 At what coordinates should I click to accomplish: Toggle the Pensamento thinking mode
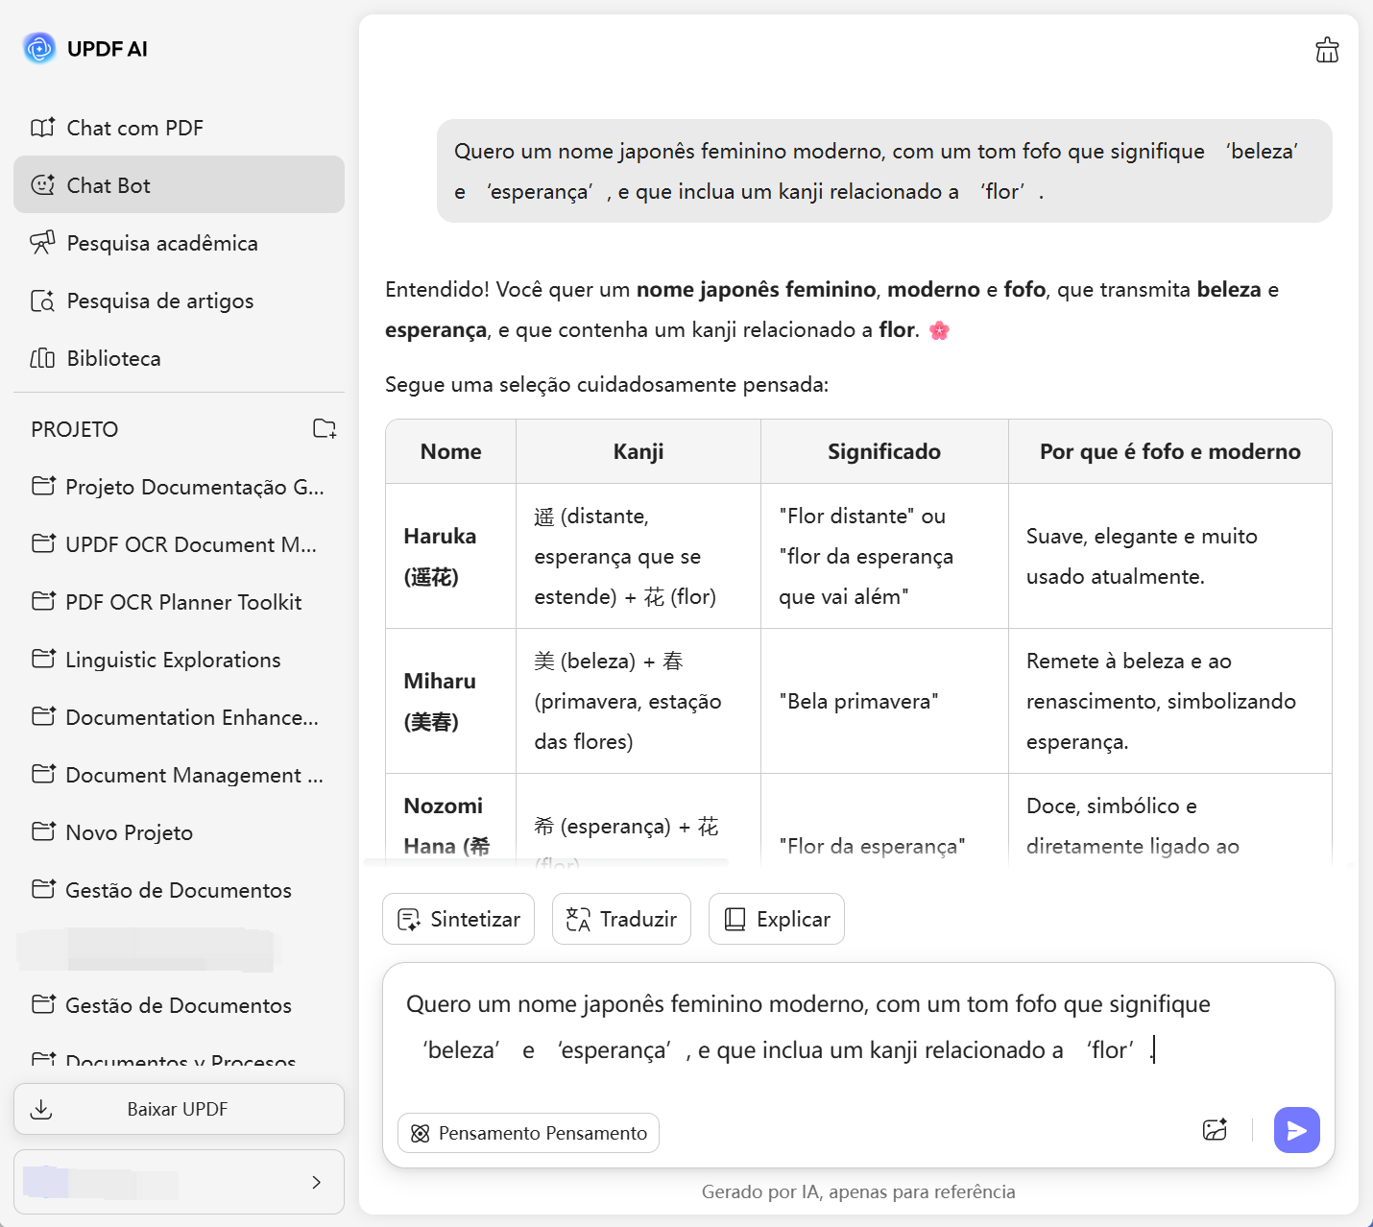pyautogui.click(x=528, y=1133)
